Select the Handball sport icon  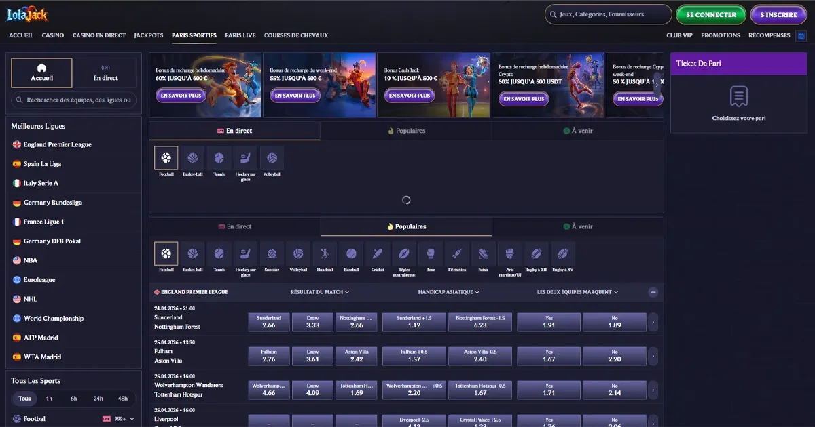pos(325,253)
